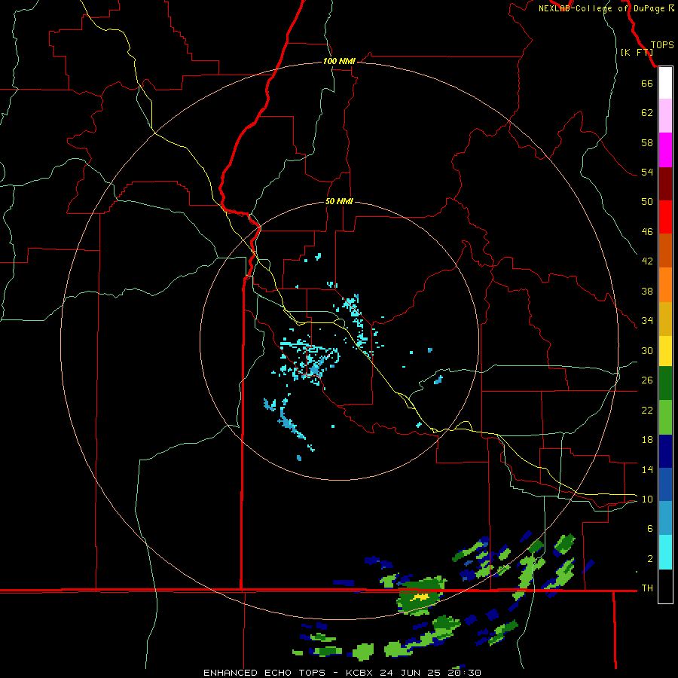The image size is (678, 678).
Task: Pick the light pink legend color segment
Action: click(665, 115)
